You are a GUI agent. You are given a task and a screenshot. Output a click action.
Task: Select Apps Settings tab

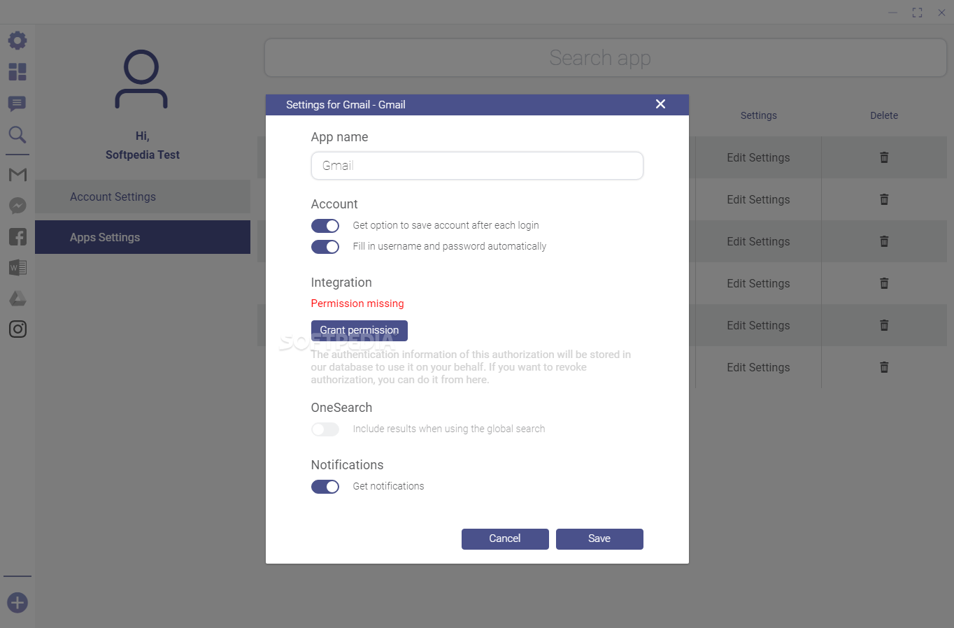coord(143,237)
